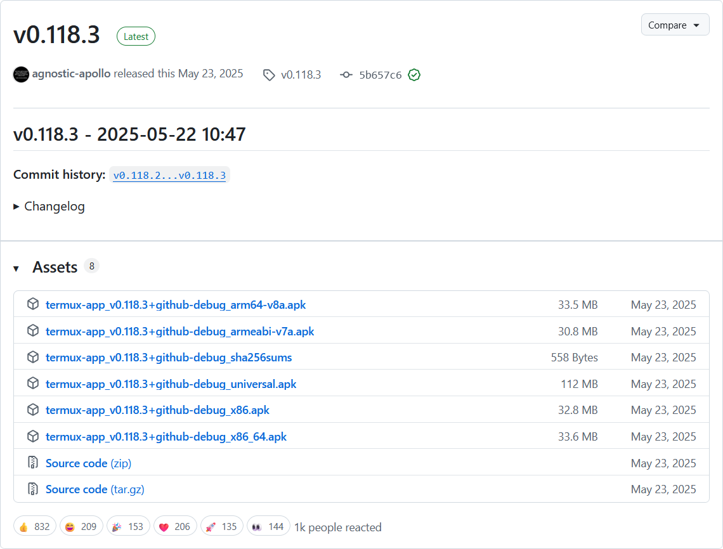Open tag v0.118.3 link
The width and height of the screenshot is (723, 549).
301,75
